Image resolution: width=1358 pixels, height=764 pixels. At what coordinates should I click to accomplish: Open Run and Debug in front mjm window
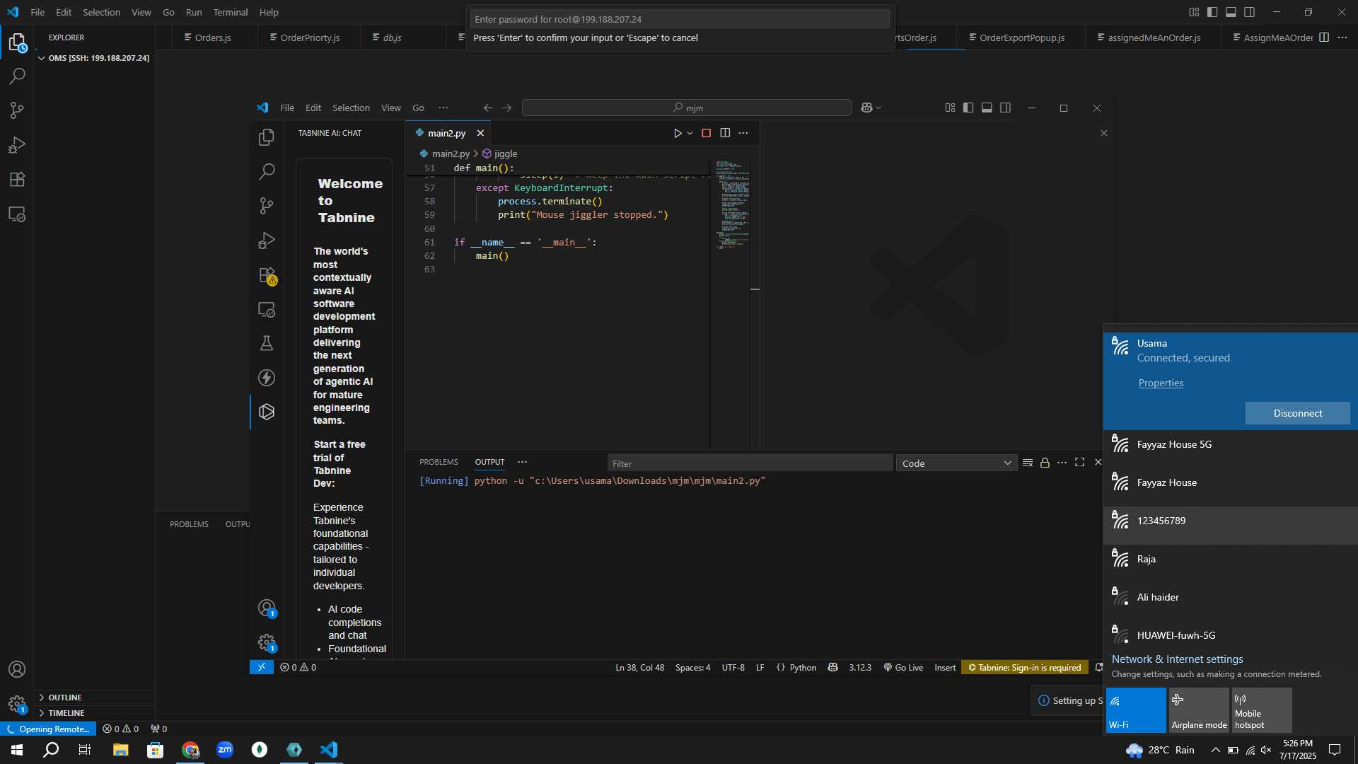[x=267, y=241]
